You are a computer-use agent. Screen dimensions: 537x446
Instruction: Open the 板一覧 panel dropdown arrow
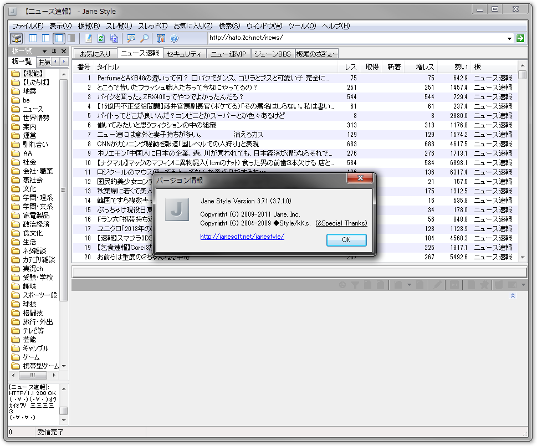[x=44, y=52]
